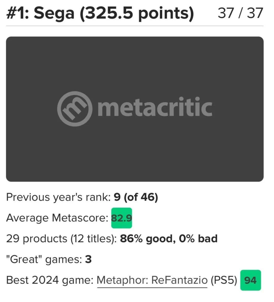The height and width of the screenshot is (302, 274).
Task: Click the 29 products (12 titles) text
Action: [x=61, y=239]
